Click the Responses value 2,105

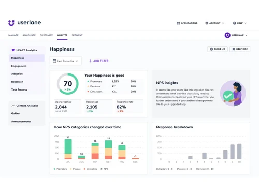point(92,107)
